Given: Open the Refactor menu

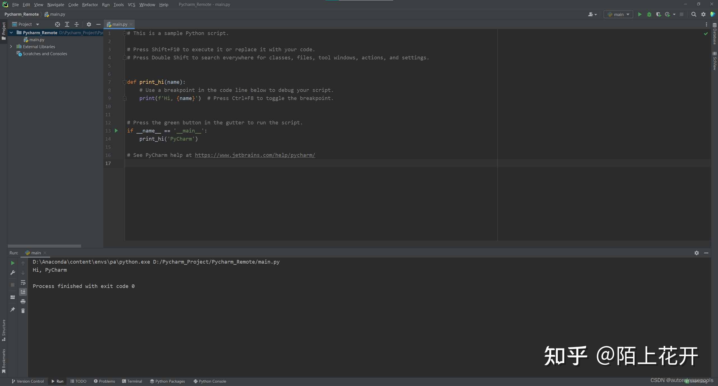Looking at the screenshot, I should click(90, 4).
